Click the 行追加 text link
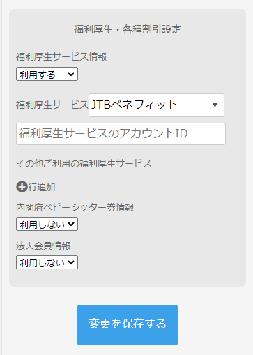This screenshot has width=253, height=355. pos(42,187)
